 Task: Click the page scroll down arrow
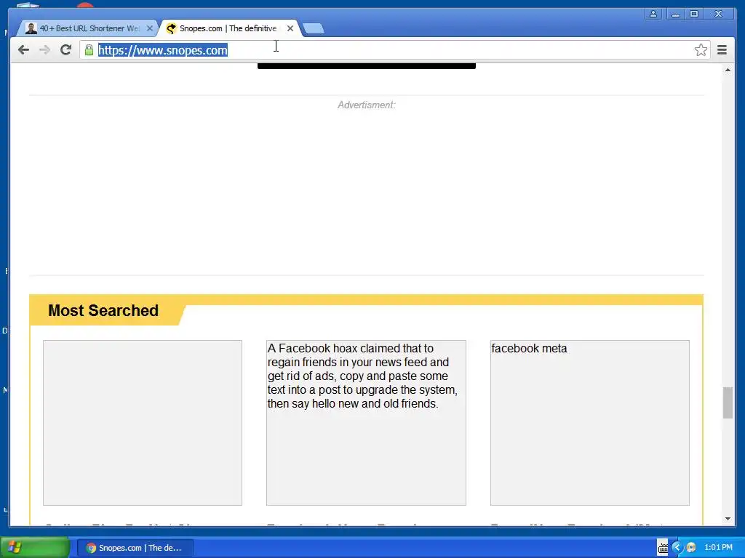point(728,519)
